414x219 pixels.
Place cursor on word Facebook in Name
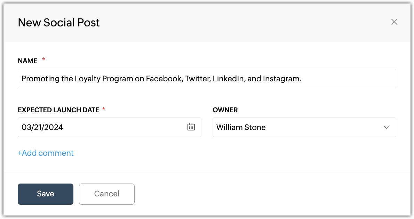[164, 79]
